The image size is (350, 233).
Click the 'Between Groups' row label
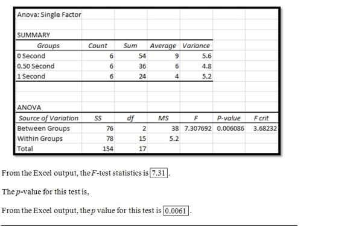click(43, 128)
